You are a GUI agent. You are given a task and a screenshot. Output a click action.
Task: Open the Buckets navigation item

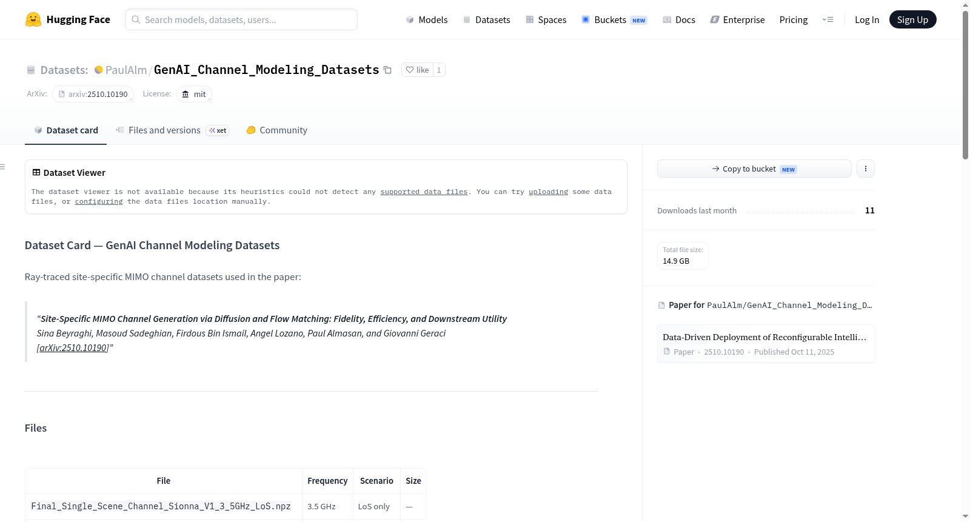coord(614,19)
